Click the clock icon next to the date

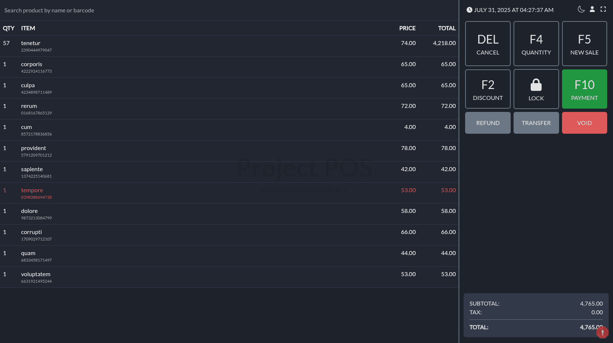[469, 10]
